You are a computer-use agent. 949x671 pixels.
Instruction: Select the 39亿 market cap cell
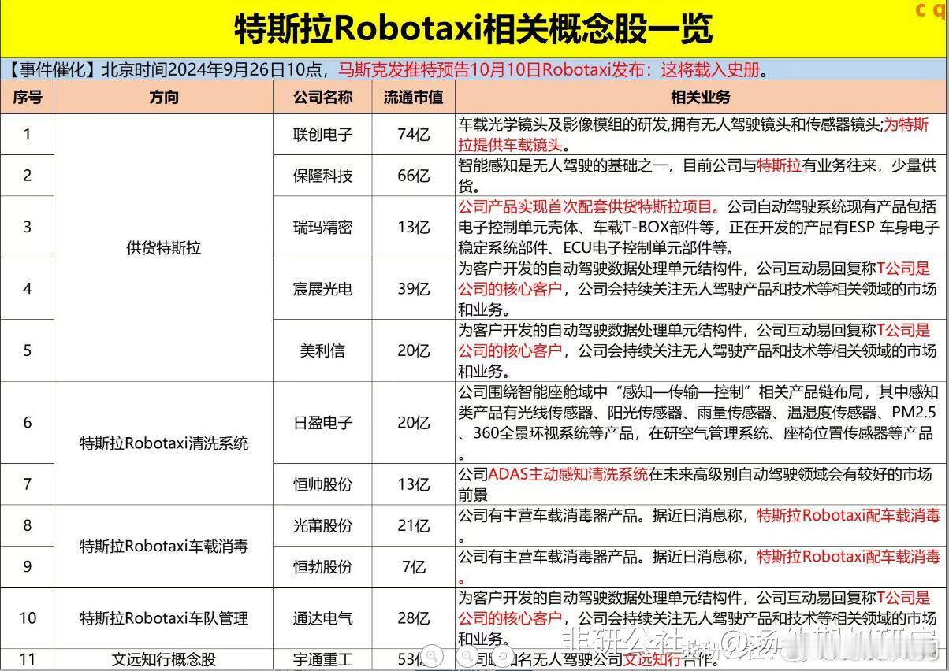414,288
